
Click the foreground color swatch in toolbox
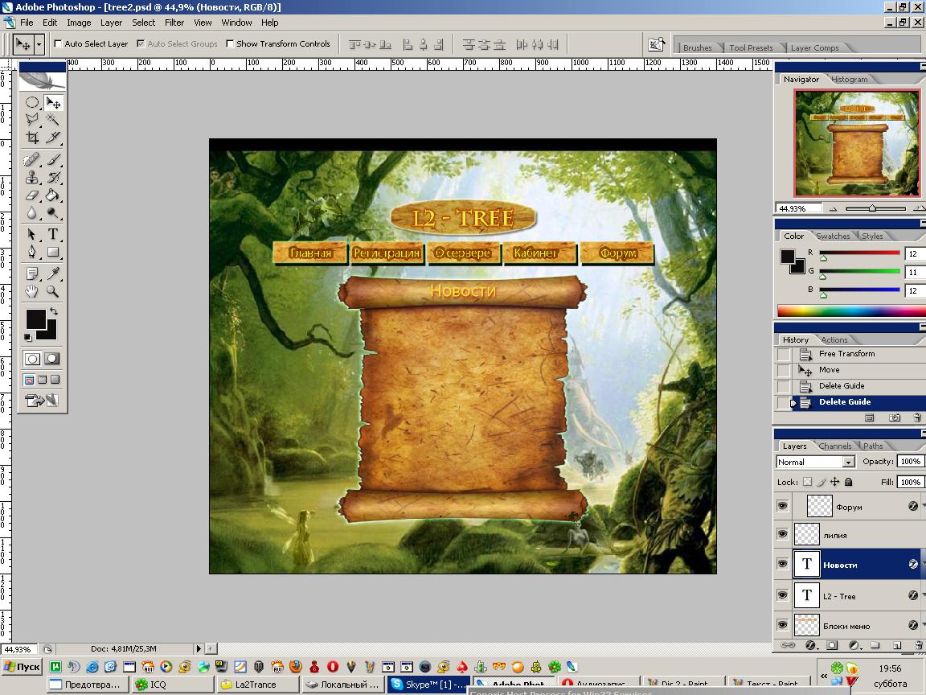tap(35, 319)
